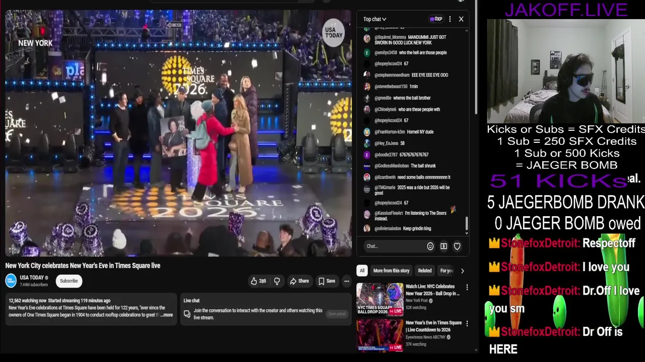
Task: Click the New York Post channel name
Action: (417, 301)
